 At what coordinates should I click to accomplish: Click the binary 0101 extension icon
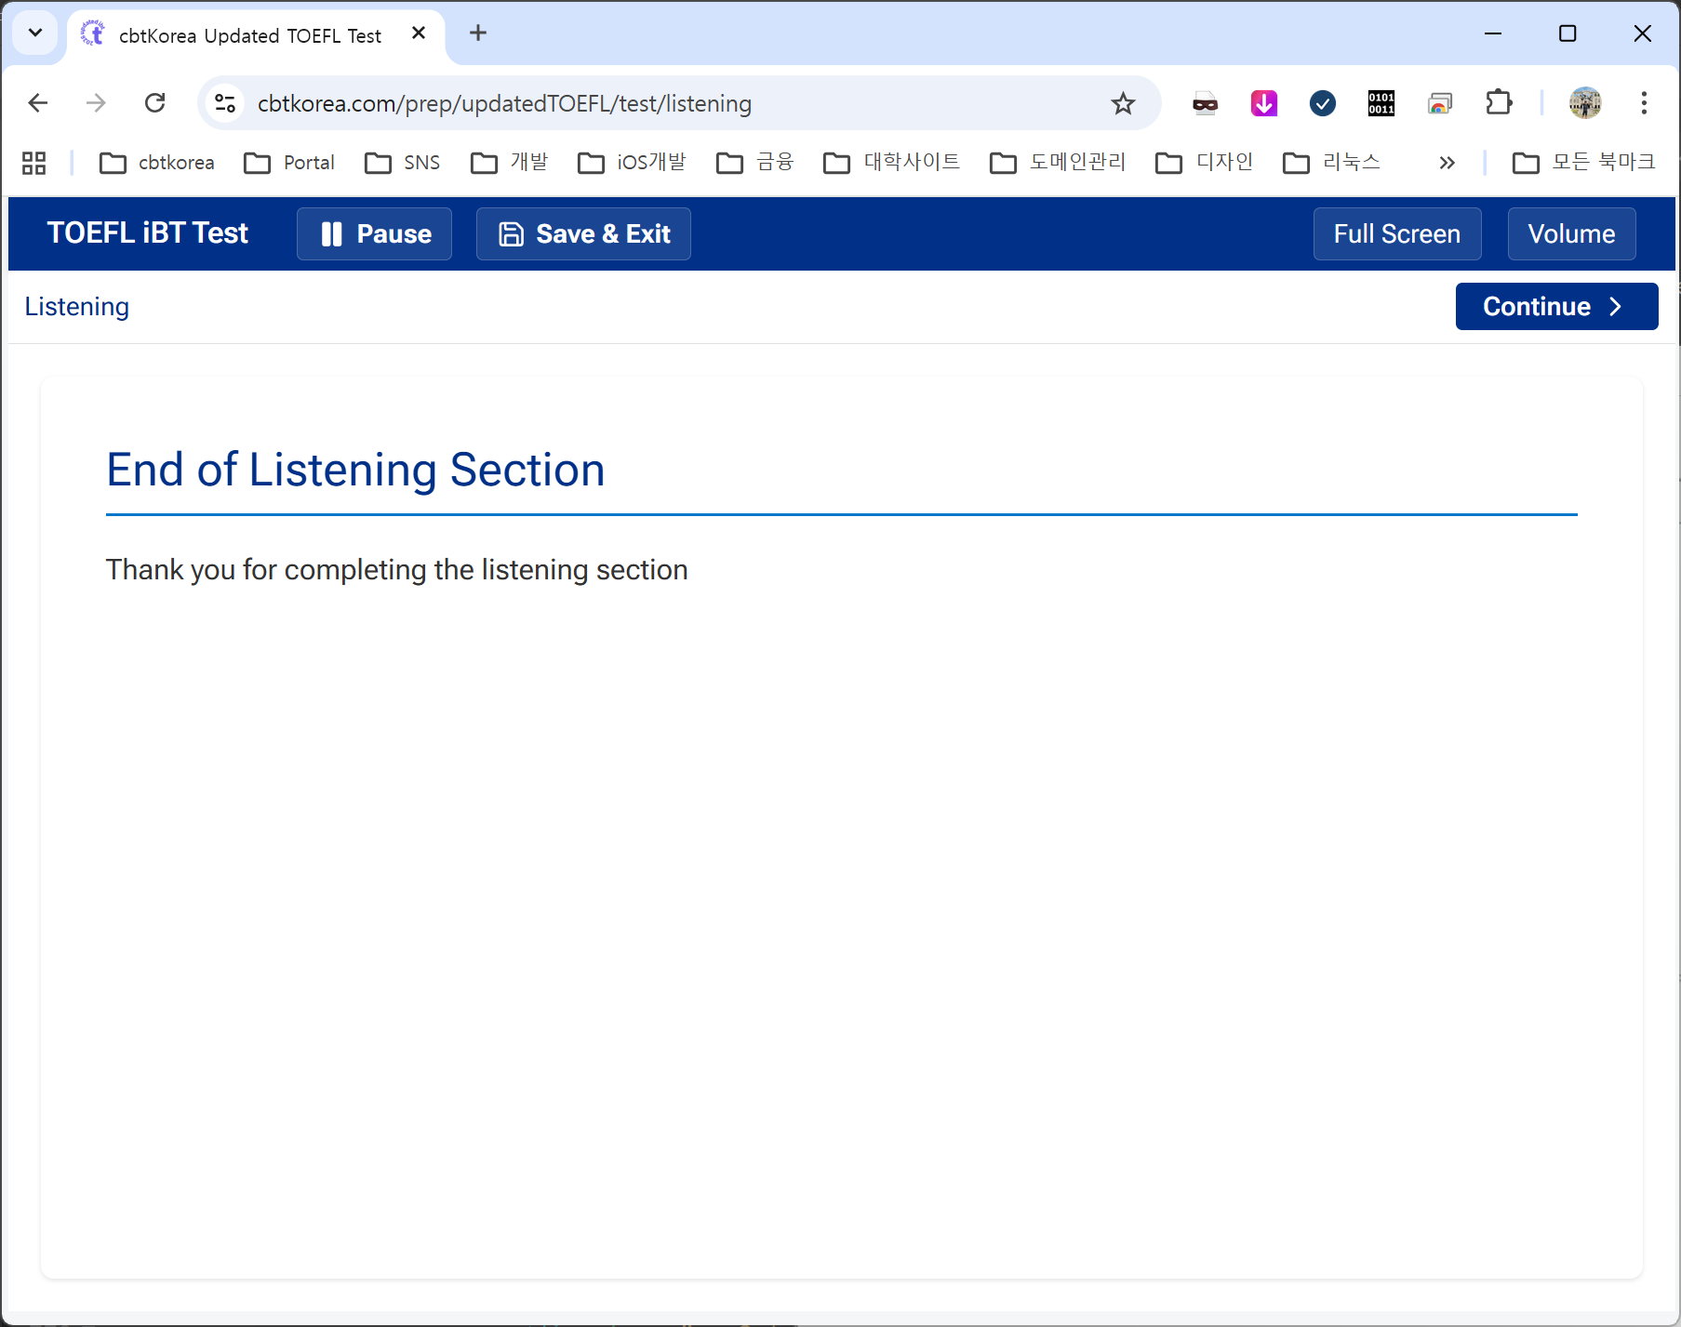point(1381,103)
